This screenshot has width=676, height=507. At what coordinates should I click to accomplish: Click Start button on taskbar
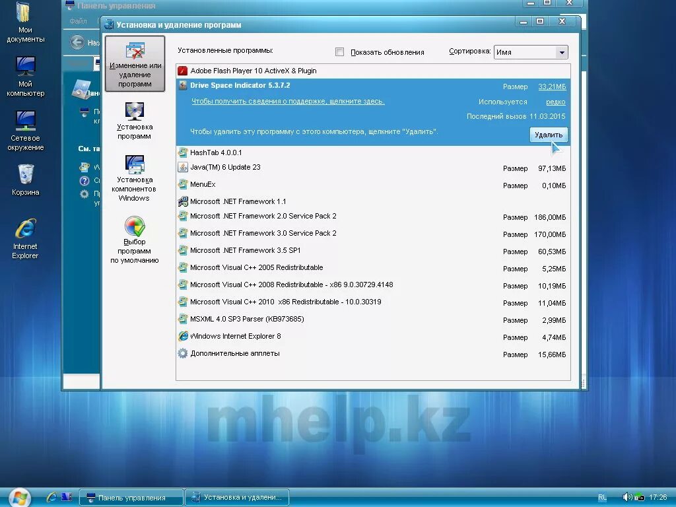coord(19,498)
